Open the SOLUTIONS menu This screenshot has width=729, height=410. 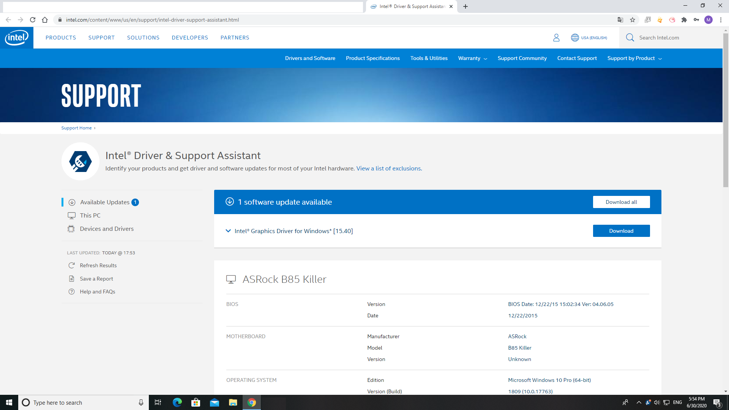pos(143,38)
